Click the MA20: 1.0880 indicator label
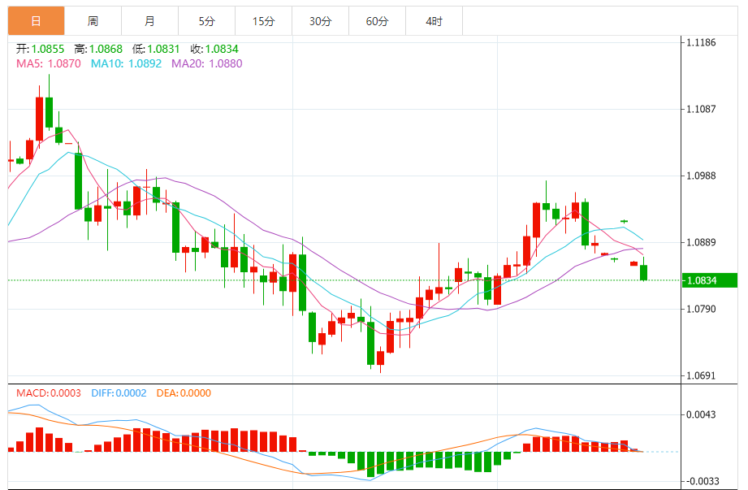This screenshot has width=748, height=490. click(207, 64)
